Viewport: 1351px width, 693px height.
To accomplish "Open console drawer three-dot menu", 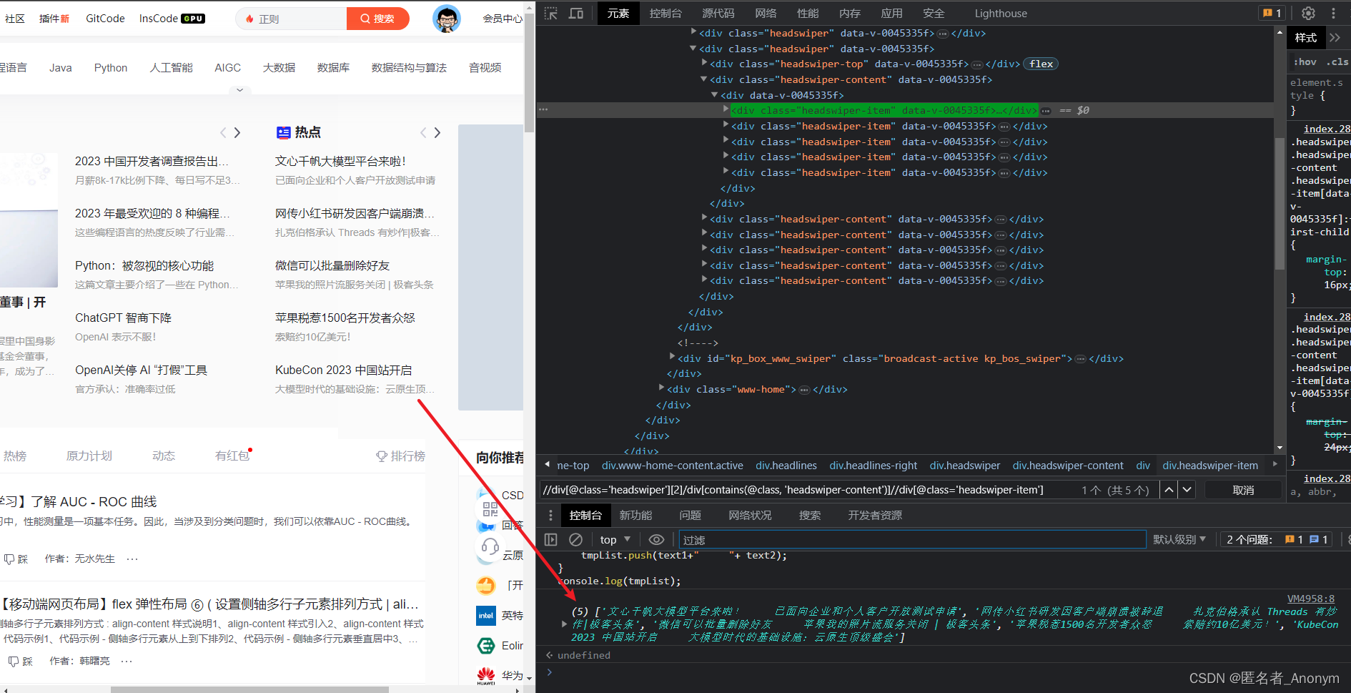I will pyautogui.click(x=550, y=515).
